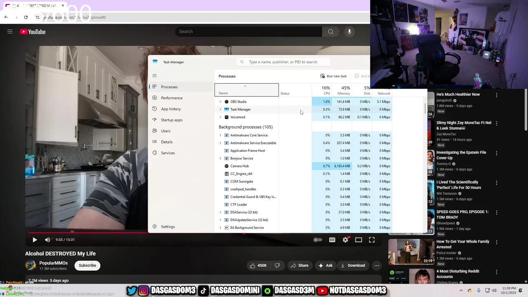Select Performance in Task Manager sidebar

click(x=181, y=98)
